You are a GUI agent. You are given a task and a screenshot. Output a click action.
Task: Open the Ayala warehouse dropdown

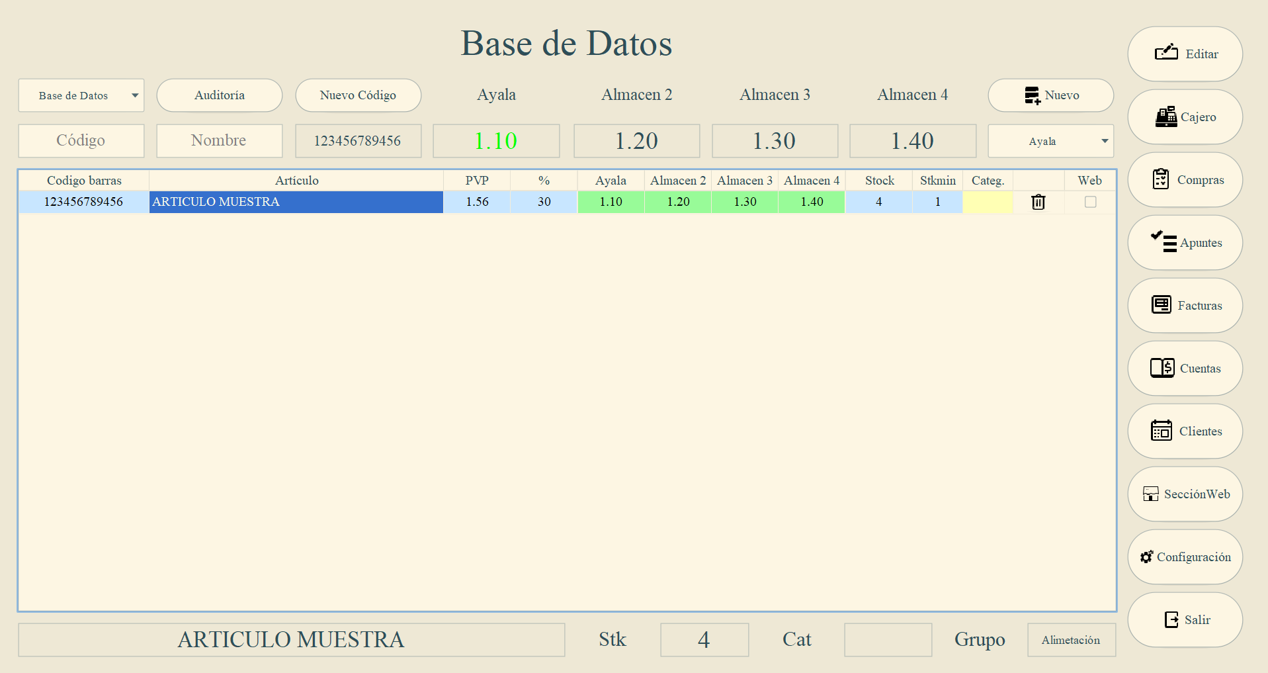pos(1051,141)
